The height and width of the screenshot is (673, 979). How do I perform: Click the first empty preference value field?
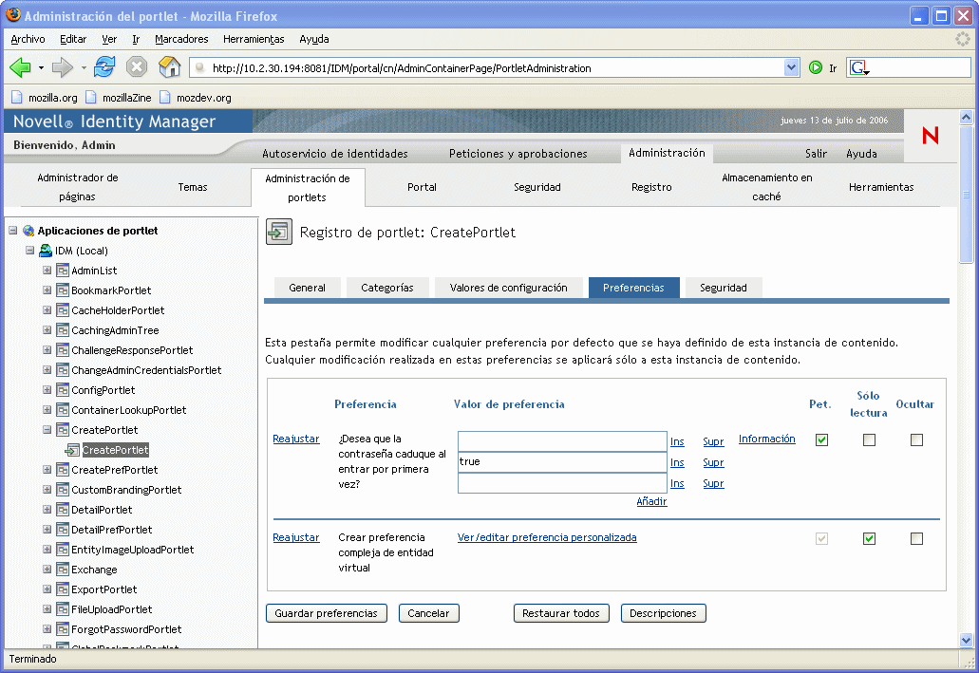tap(562, 441)
